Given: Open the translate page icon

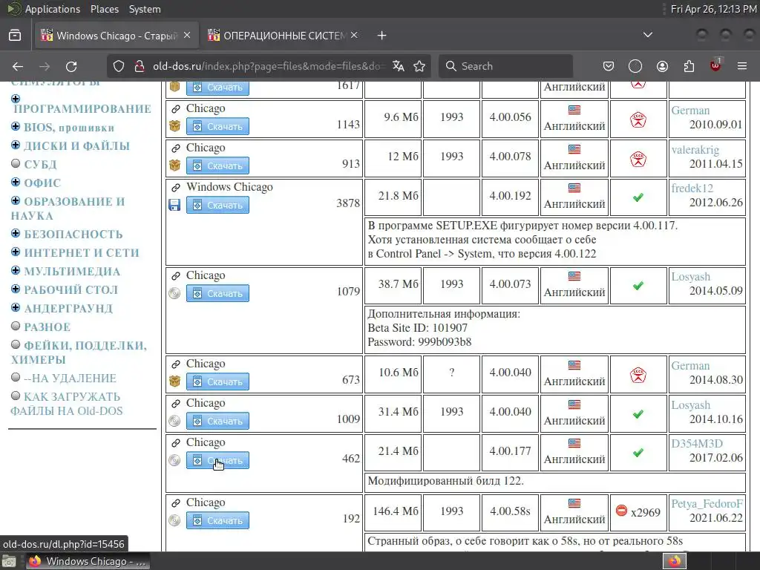Looking at the screenshot, I should coord(399,66).
